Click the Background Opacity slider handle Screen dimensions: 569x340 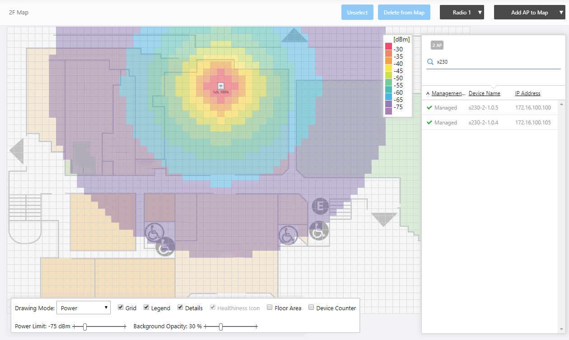coord(221,326)
